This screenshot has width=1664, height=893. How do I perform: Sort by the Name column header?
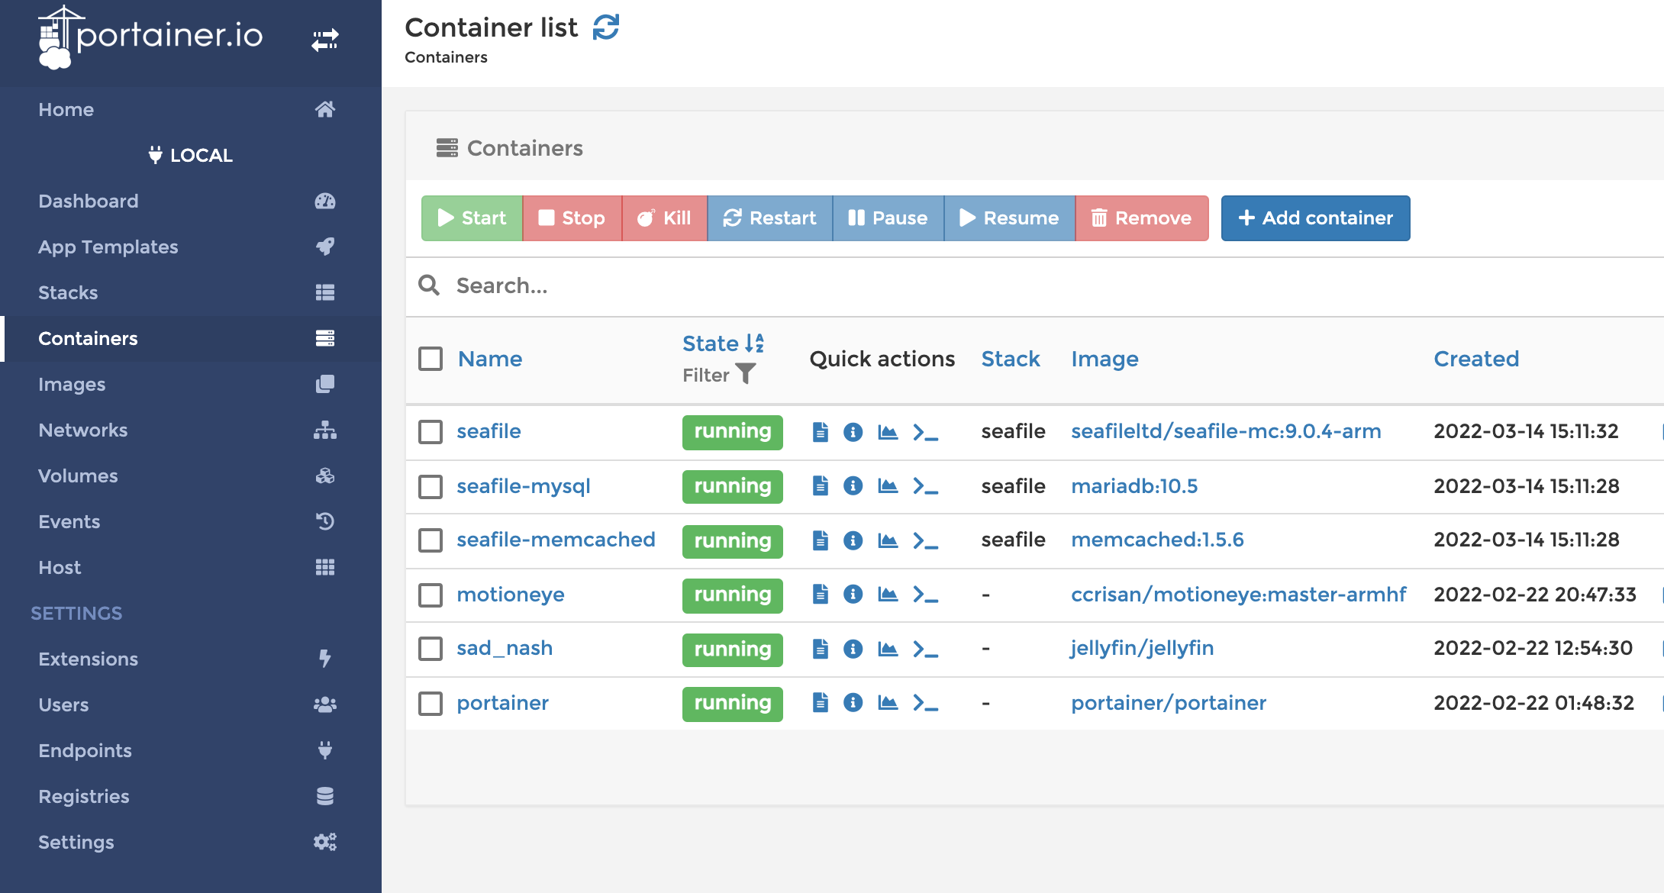tap(490, 359)
